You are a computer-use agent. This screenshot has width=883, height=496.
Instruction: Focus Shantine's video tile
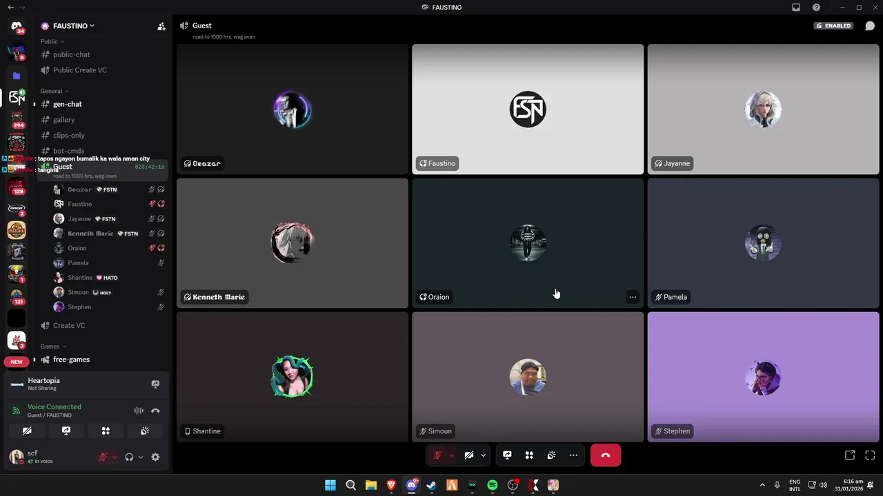292,377
